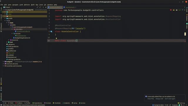Viewport: 188px width, 106px height.
Task: Open the Commit tool window on left strip
Action: [1, 17]
